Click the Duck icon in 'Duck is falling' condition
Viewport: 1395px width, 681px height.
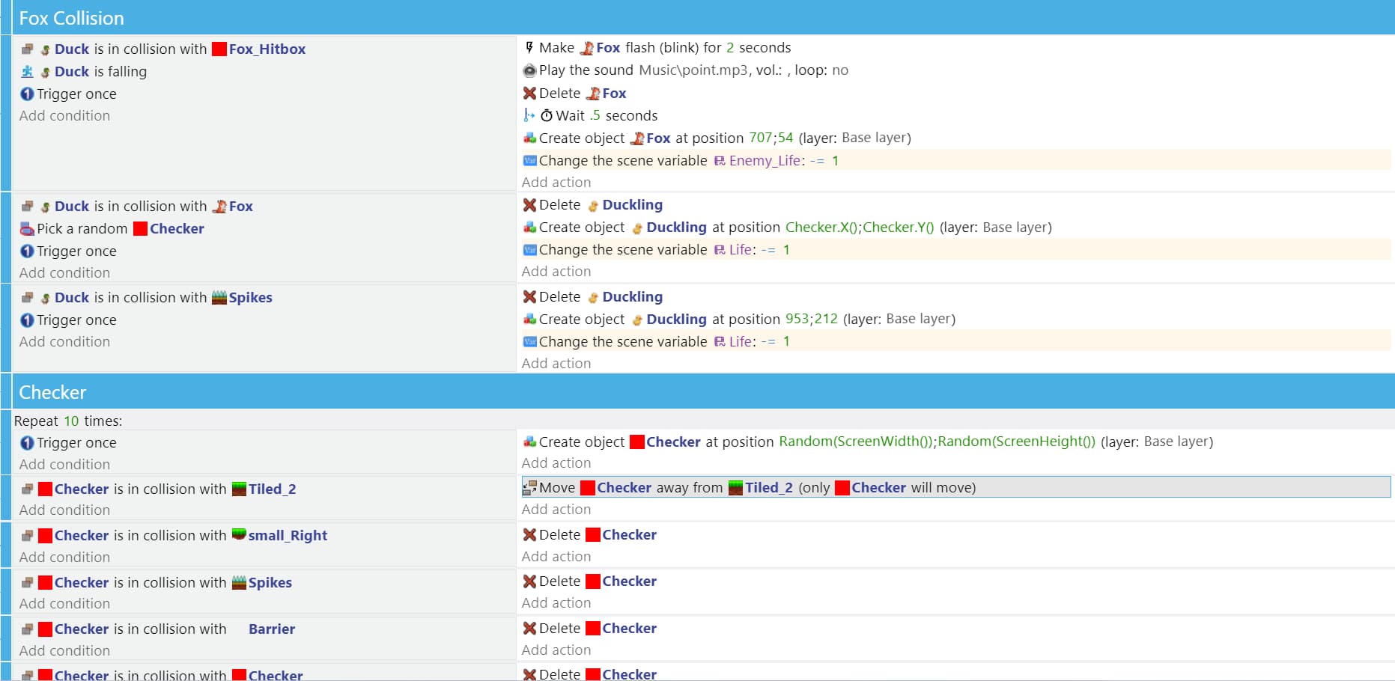point(46,73)
